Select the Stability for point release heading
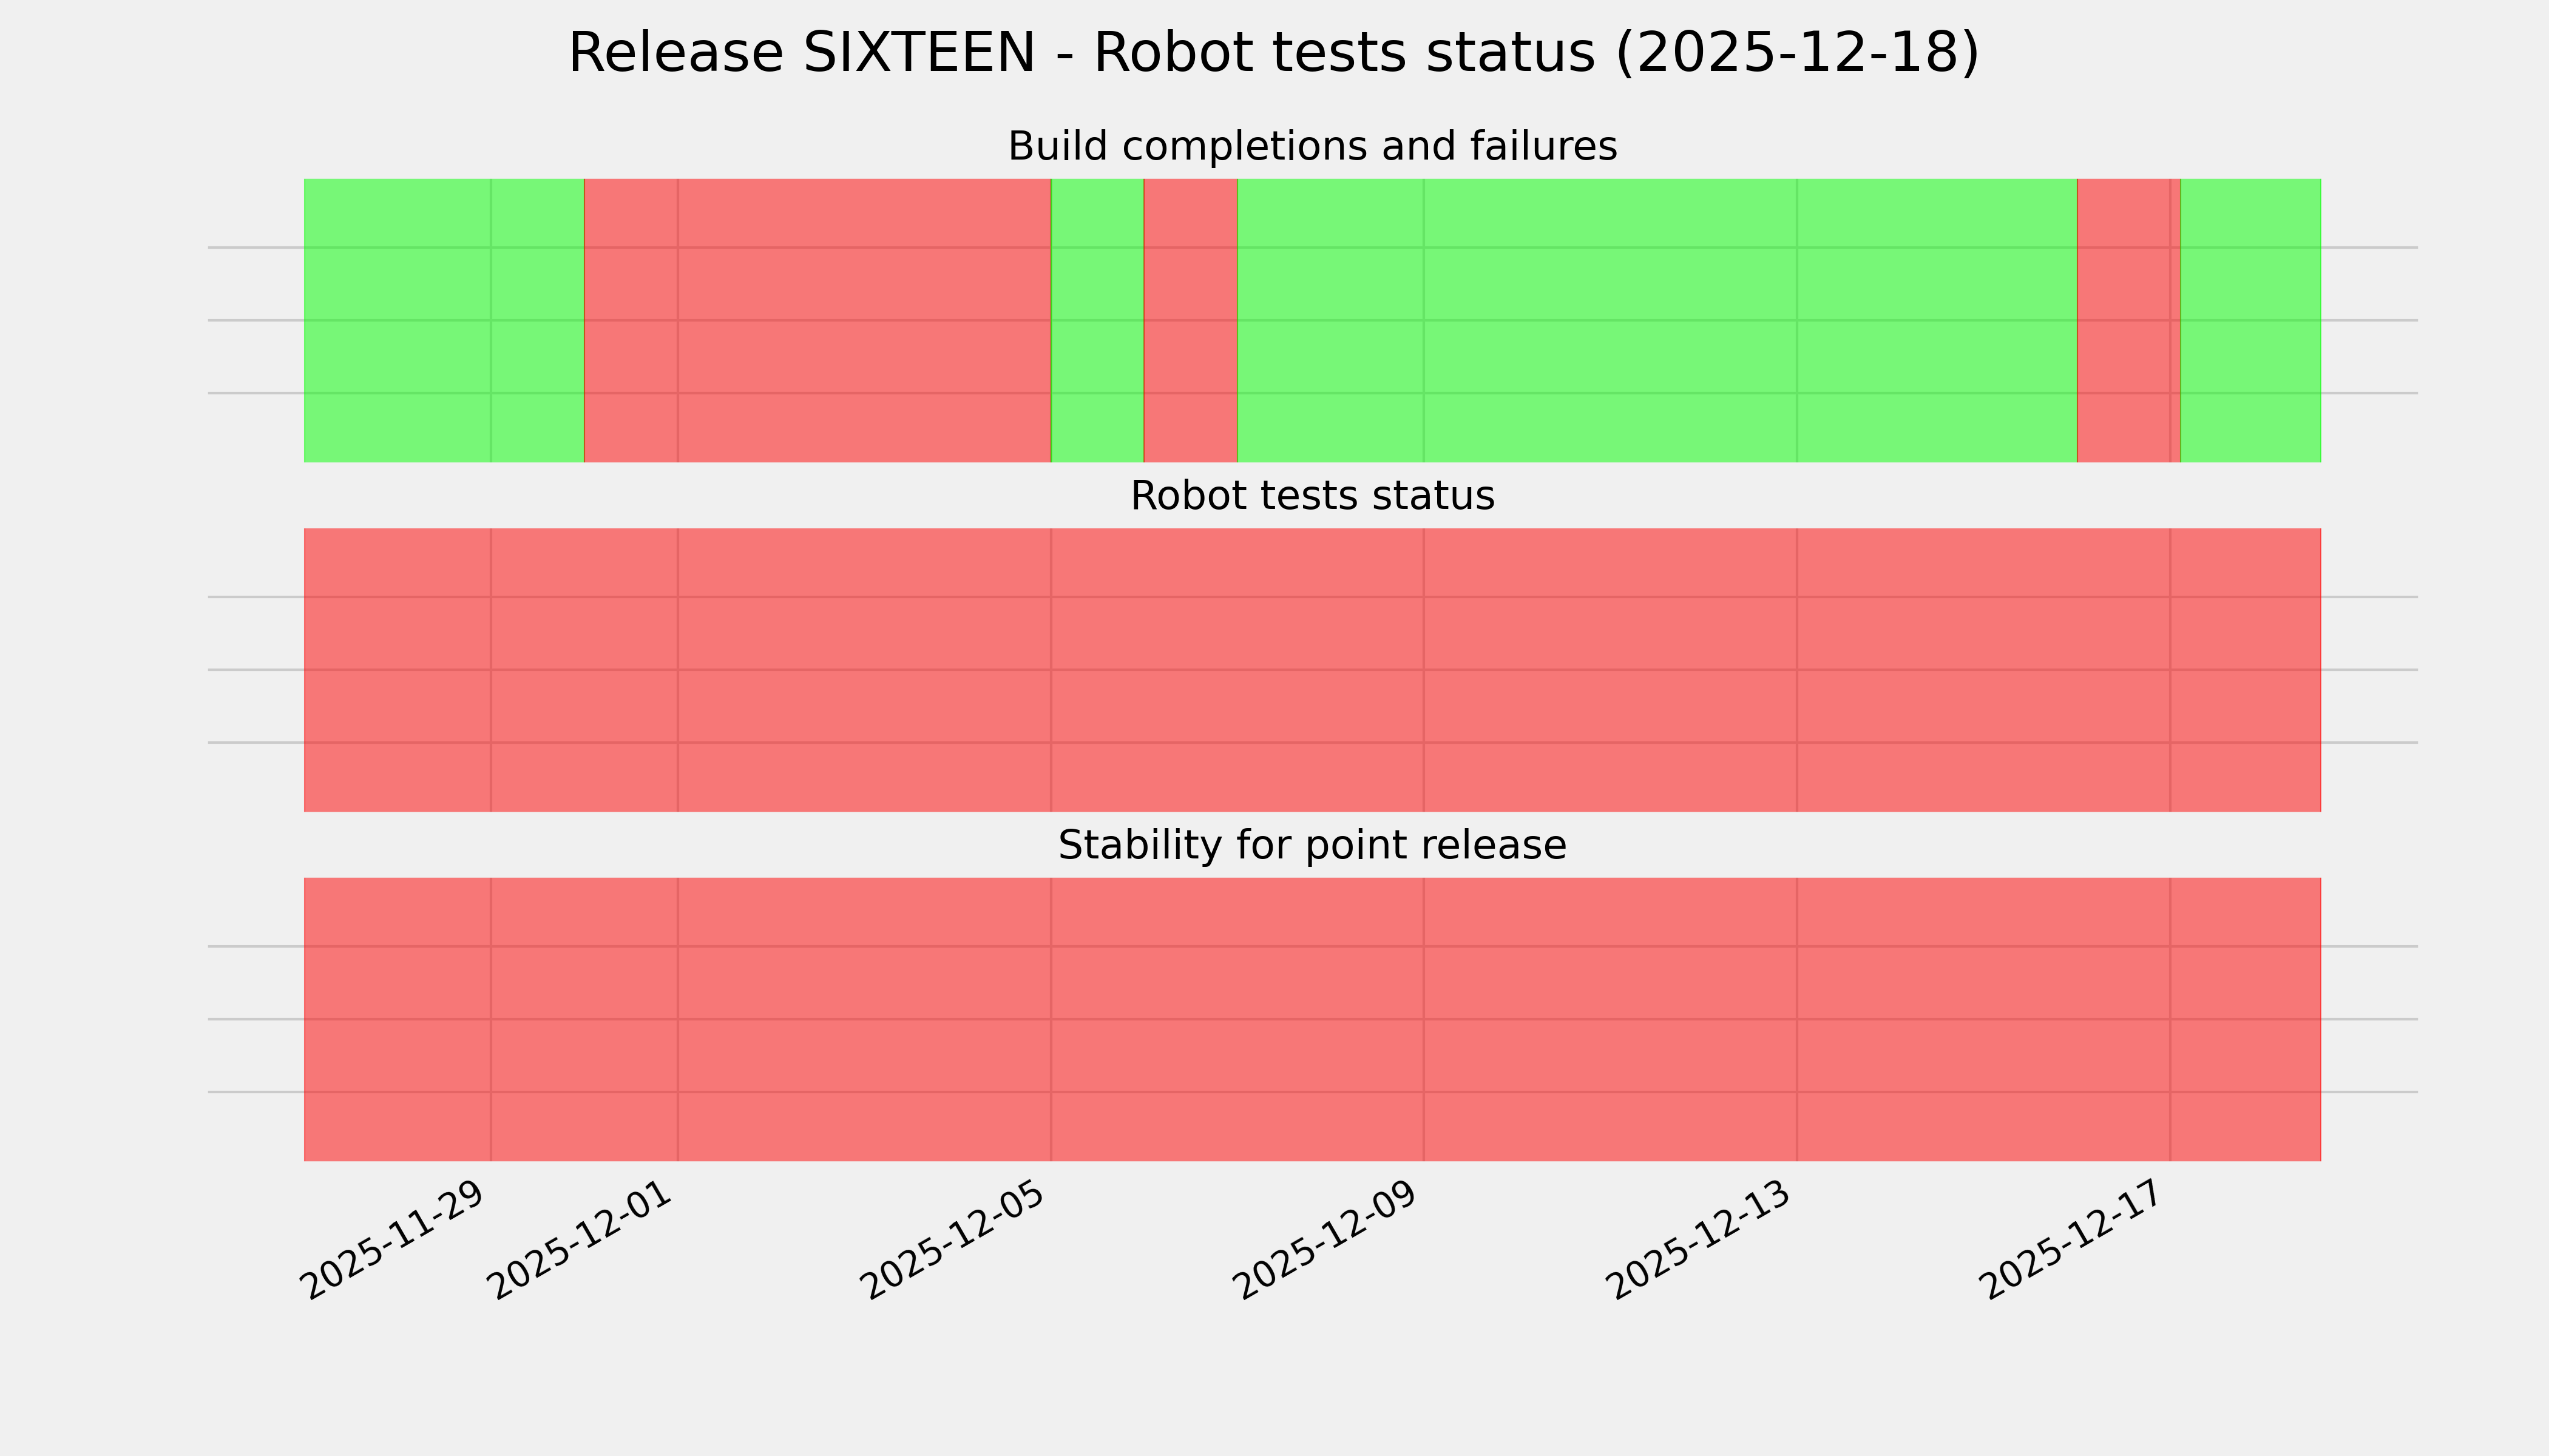The height and width of the screenshot is (1456, 2549). click(x=1312, y=846)
